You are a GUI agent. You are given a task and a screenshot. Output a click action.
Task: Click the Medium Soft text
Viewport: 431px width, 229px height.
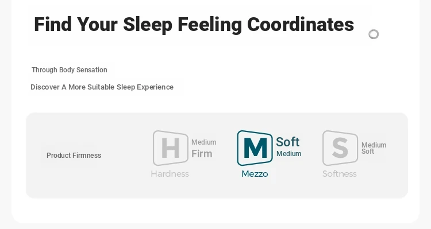click(374, 148)
